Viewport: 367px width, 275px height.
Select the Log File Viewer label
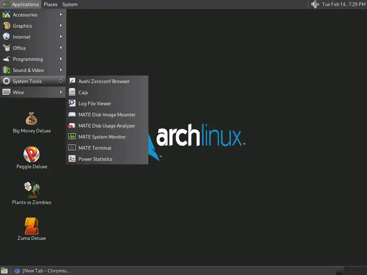[x=95, y=103]
